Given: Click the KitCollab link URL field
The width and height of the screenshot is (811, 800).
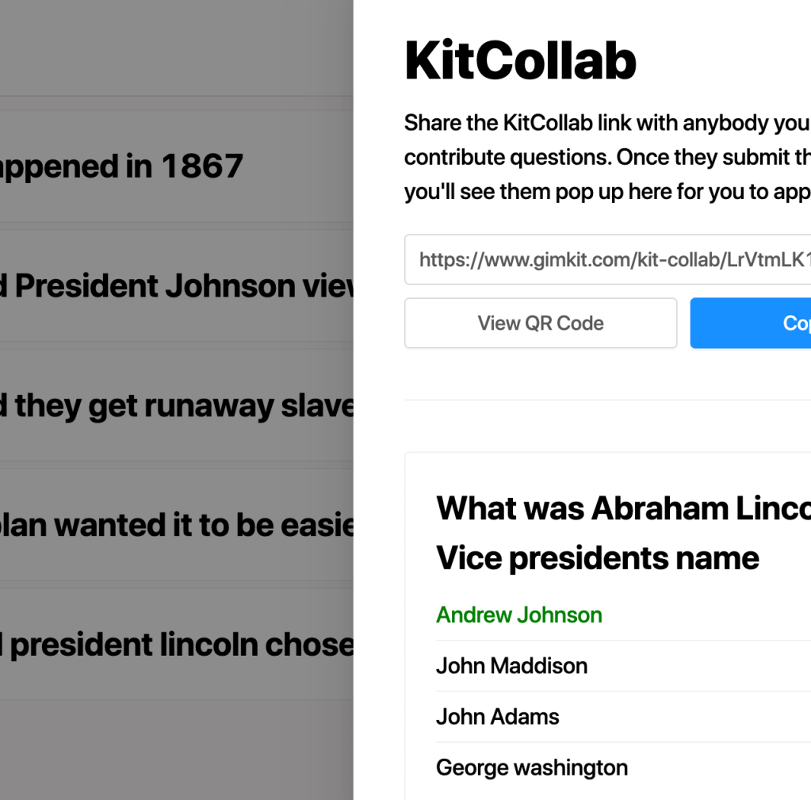Looking at the screenshot, I should click(x=607, y=259).
